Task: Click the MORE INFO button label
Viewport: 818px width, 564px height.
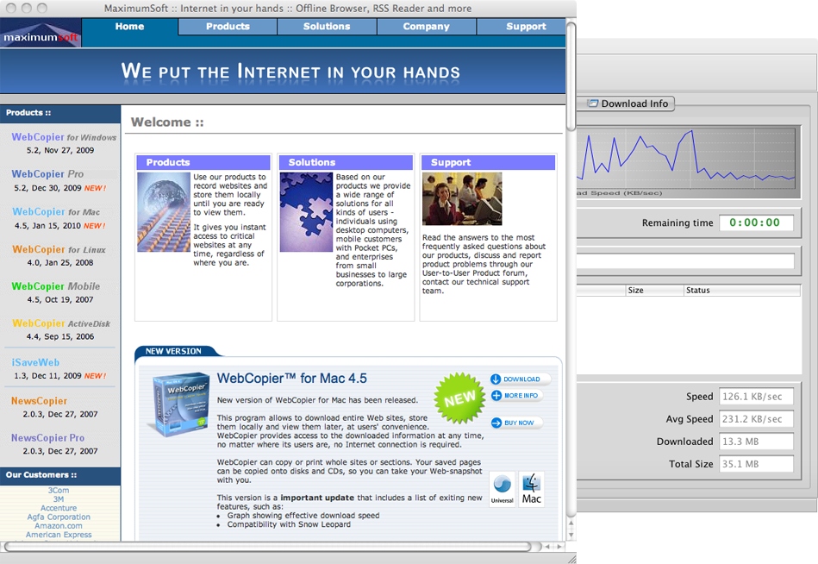Action: click(x=521, y=396)
